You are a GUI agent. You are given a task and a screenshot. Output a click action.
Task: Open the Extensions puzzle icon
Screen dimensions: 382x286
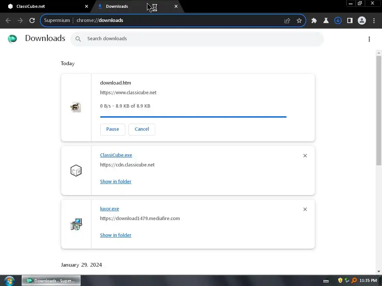point(314,20)
